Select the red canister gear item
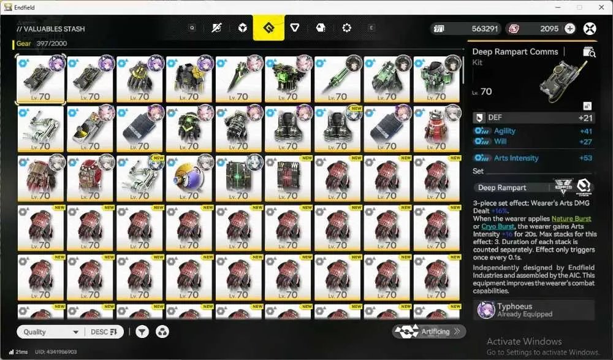 (x=436, y=129)
